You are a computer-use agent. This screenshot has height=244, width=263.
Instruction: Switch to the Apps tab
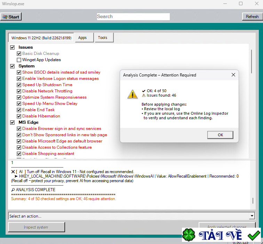(x=84, y=38)
